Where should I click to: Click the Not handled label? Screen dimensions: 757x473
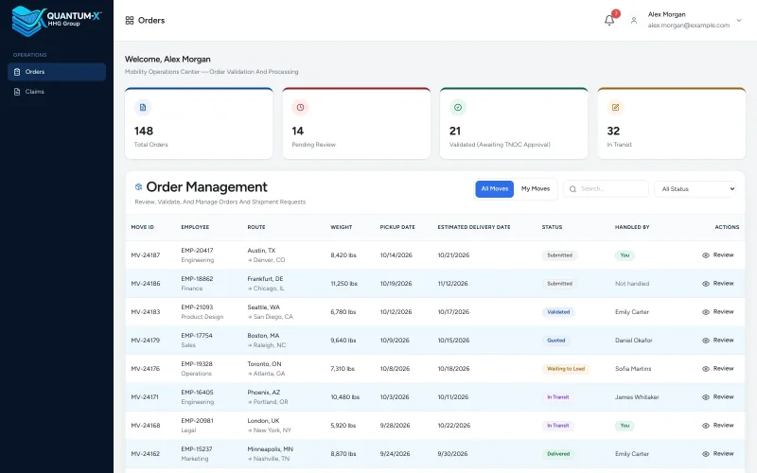click(632, 284)
